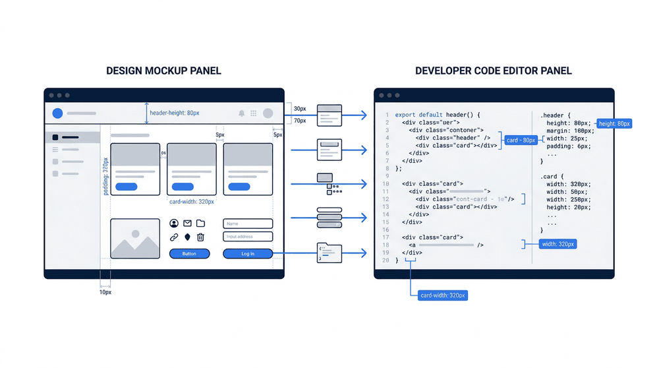The image size is (659, 368).
Task: Click the chain link icon
Action: [x=174, y=237]
